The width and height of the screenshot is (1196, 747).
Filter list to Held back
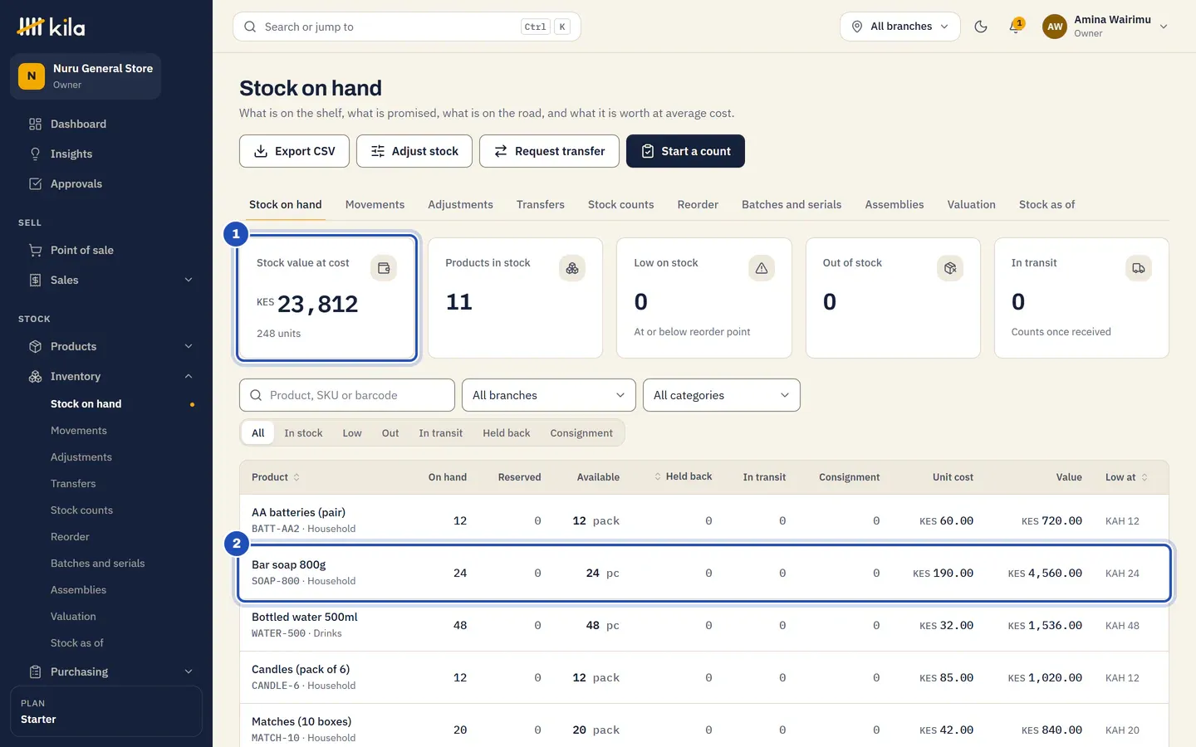(x=507, y=433)
